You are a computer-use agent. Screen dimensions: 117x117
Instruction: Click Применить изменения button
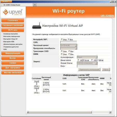tap(89, 70)
